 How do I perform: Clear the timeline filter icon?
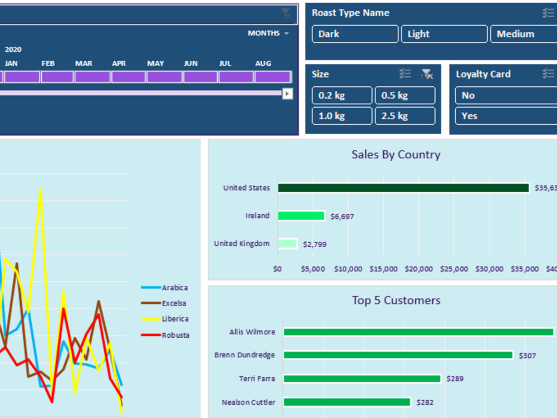286,14
